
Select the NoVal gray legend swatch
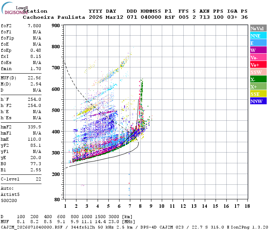258,28
